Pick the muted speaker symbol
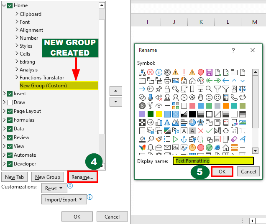Viewport: 266px width, 224px height. click(159, 97)
